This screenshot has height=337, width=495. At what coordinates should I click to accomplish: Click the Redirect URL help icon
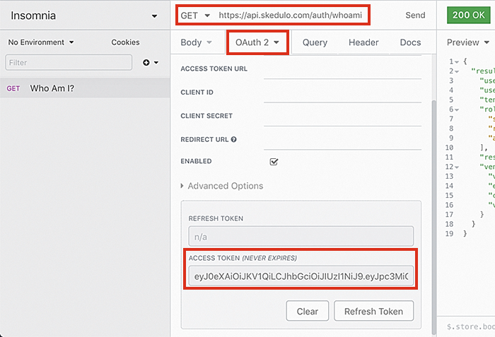tap(233, 139)
